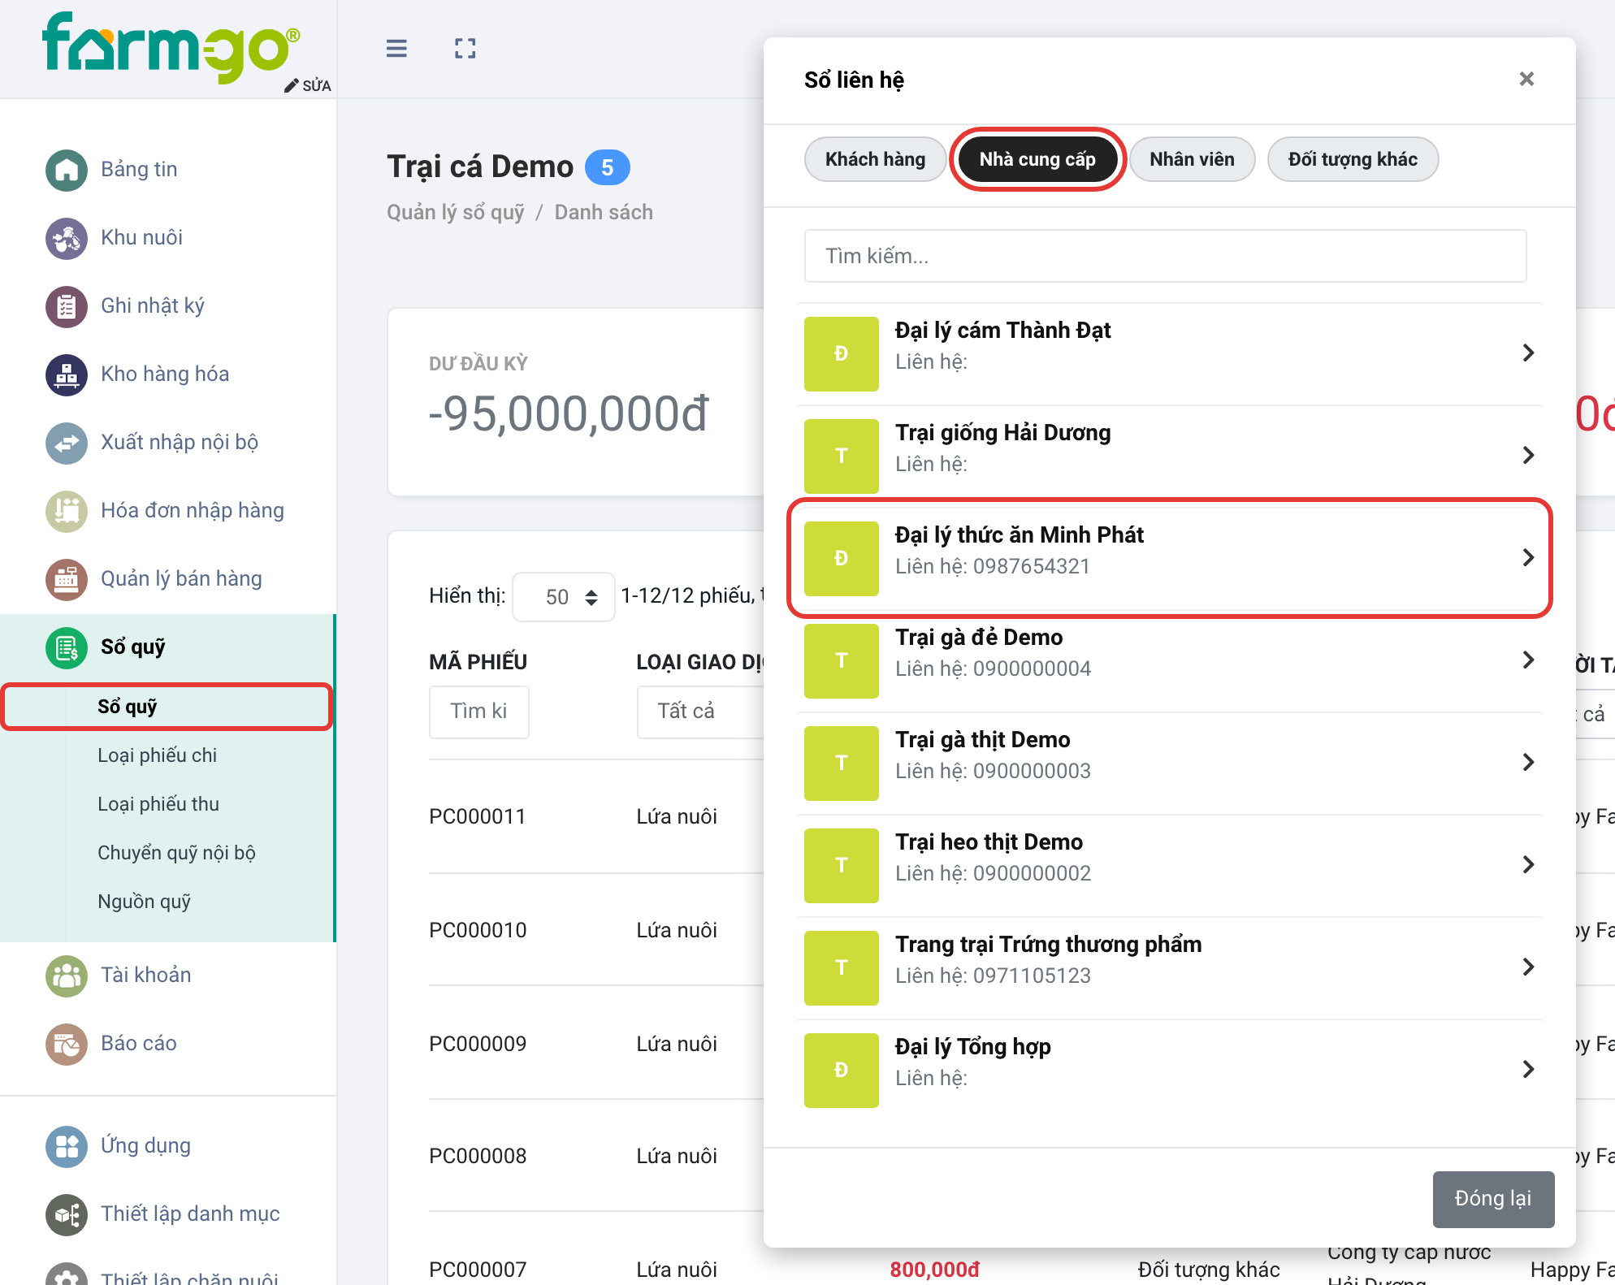Expand chevron for Trại heo thịt Demo
Screen dimensions: 1615x1285
(x=1528, y=864)
